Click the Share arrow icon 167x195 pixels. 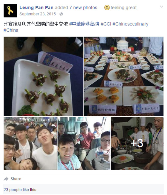[x=6, y=179]
